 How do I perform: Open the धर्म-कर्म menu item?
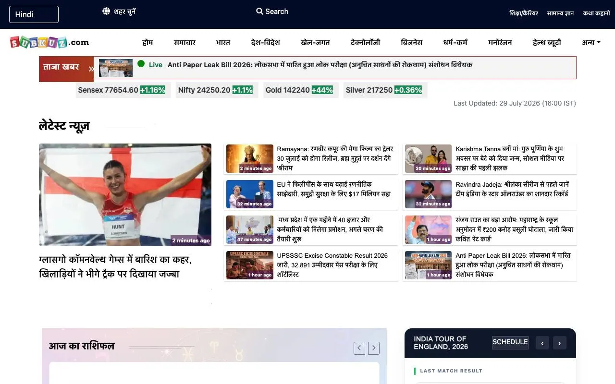coord(455,42)
